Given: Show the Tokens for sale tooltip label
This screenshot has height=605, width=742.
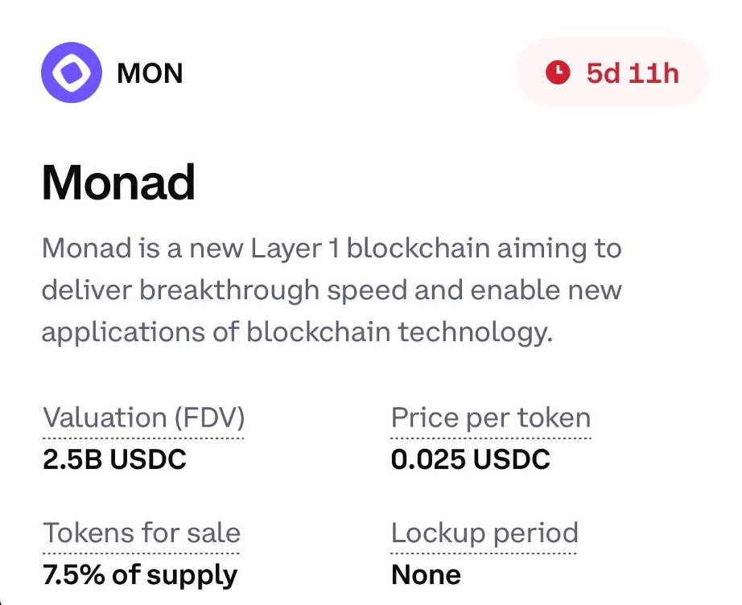Looking at the screenshot, I should point(141,533).
